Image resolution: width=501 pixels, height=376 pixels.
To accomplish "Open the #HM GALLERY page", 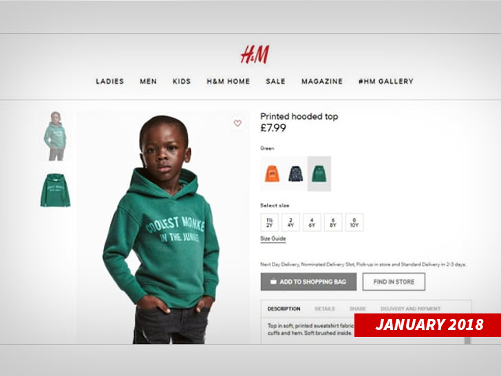I will (385, 81).
